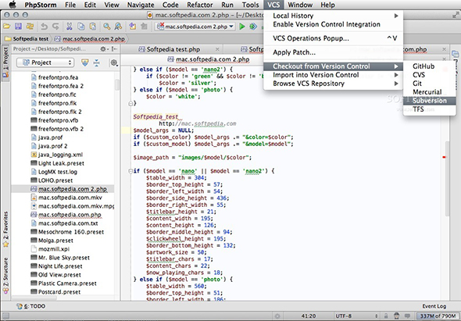This screenshot has width=461, height=321.
Task: Open the 2: Favorites side tab
Action: coord(5,230)
